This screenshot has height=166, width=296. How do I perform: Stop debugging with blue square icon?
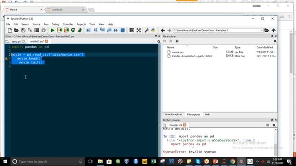pos(123,30)
